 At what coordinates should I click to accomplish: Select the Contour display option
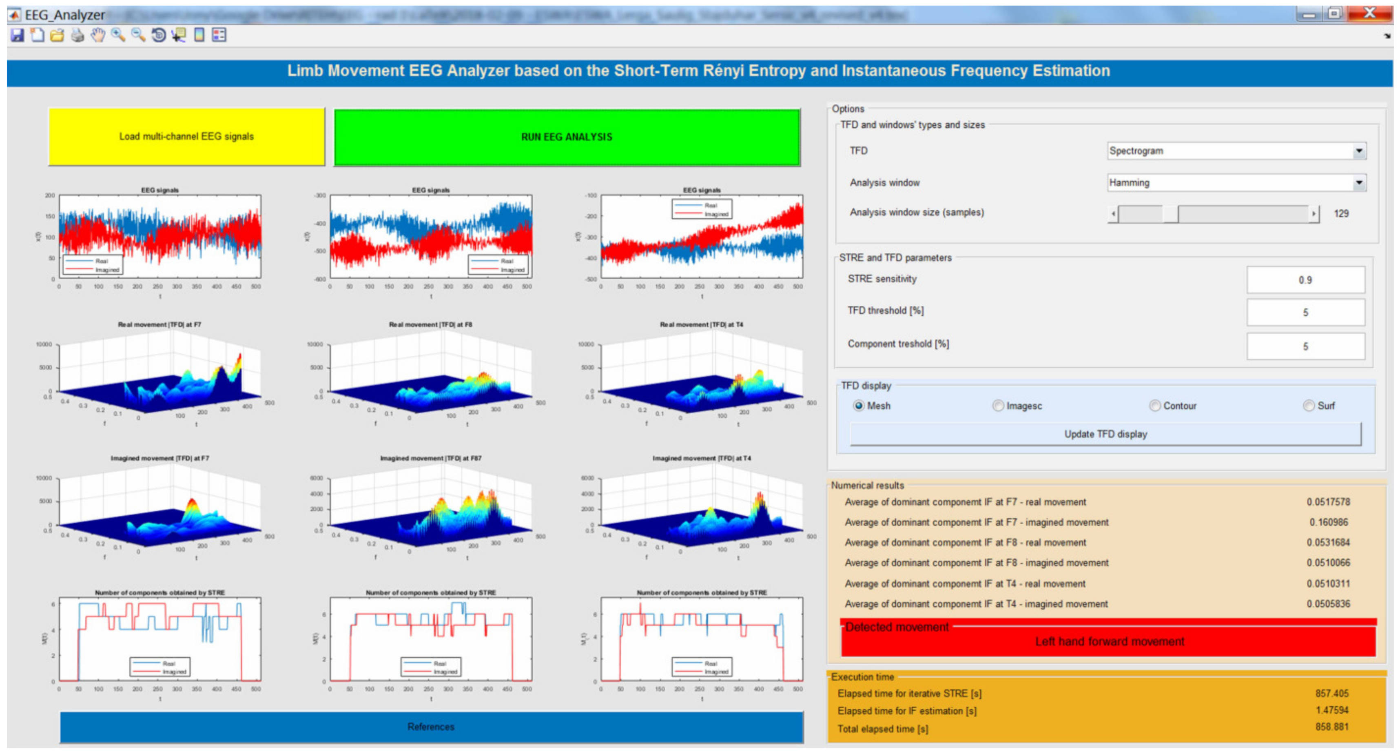(1155, 406)
